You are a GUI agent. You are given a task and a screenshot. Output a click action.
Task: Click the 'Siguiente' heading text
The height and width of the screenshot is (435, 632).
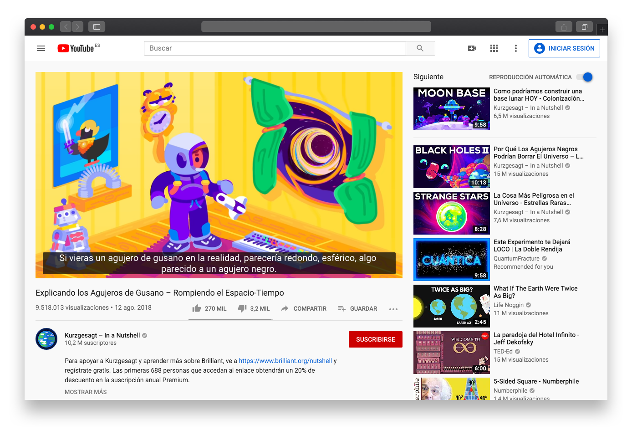428,77
